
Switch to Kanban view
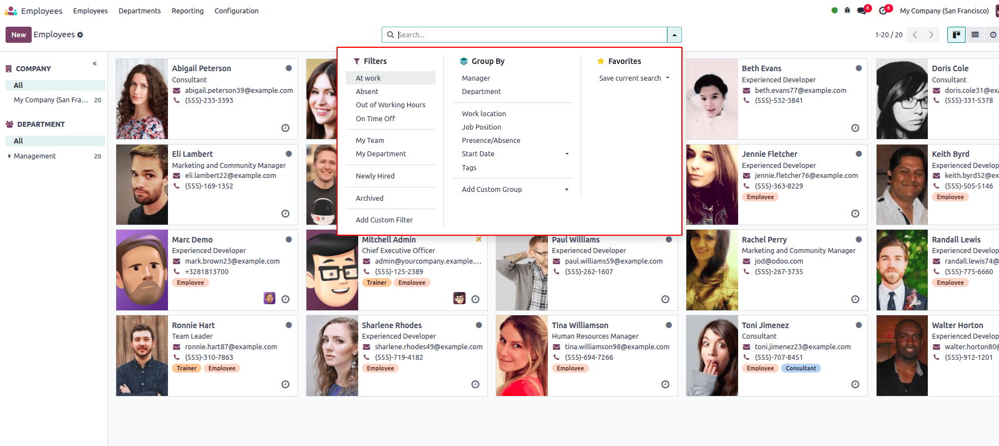[956, 34]
